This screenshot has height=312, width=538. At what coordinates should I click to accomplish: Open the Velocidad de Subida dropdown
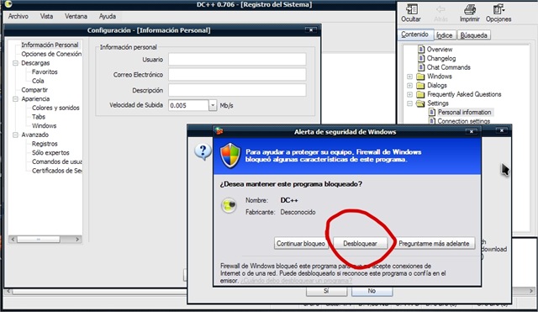coord(213,105)
